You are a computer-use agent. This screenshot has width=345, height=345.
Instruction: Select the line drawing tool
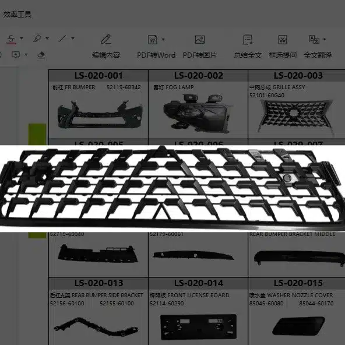click(62, 38)
